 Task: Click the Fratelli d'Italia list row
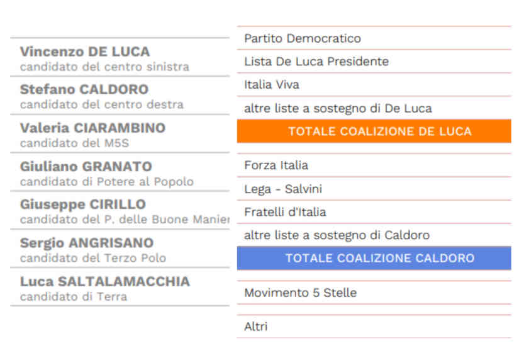(374, 212)
